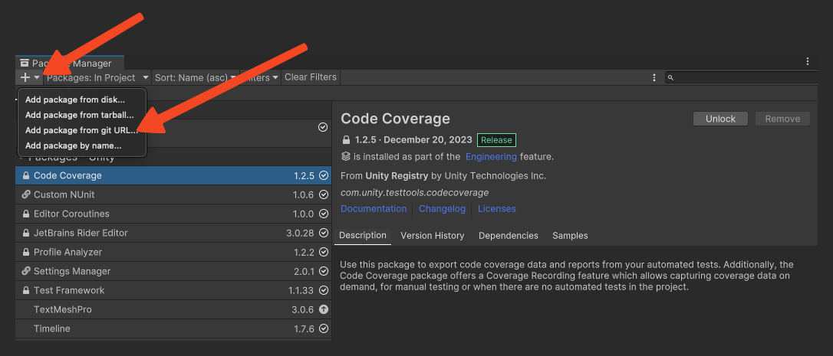Click the lock icon before version 1.2.5
Screen dimensions: 833x356
(347, 140)
